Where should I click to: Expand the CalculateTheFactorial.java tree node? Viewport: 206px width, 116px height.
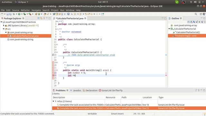coord(8,36)
